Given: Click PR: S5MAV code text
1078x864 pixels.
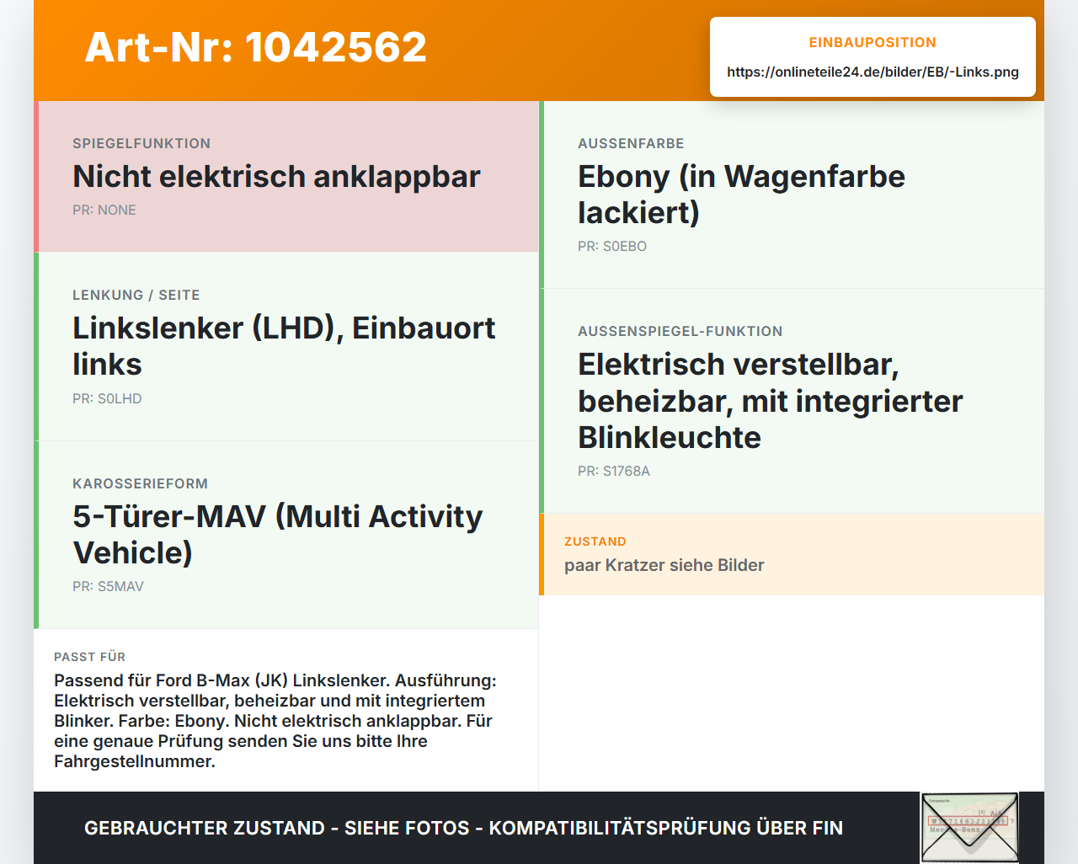Looking at the screenshot, I should [108, 586].
